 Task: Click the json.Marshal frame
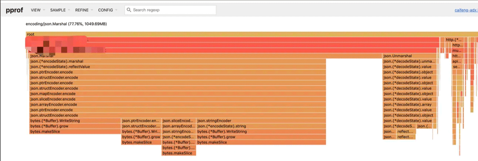(x=206, y=56)
